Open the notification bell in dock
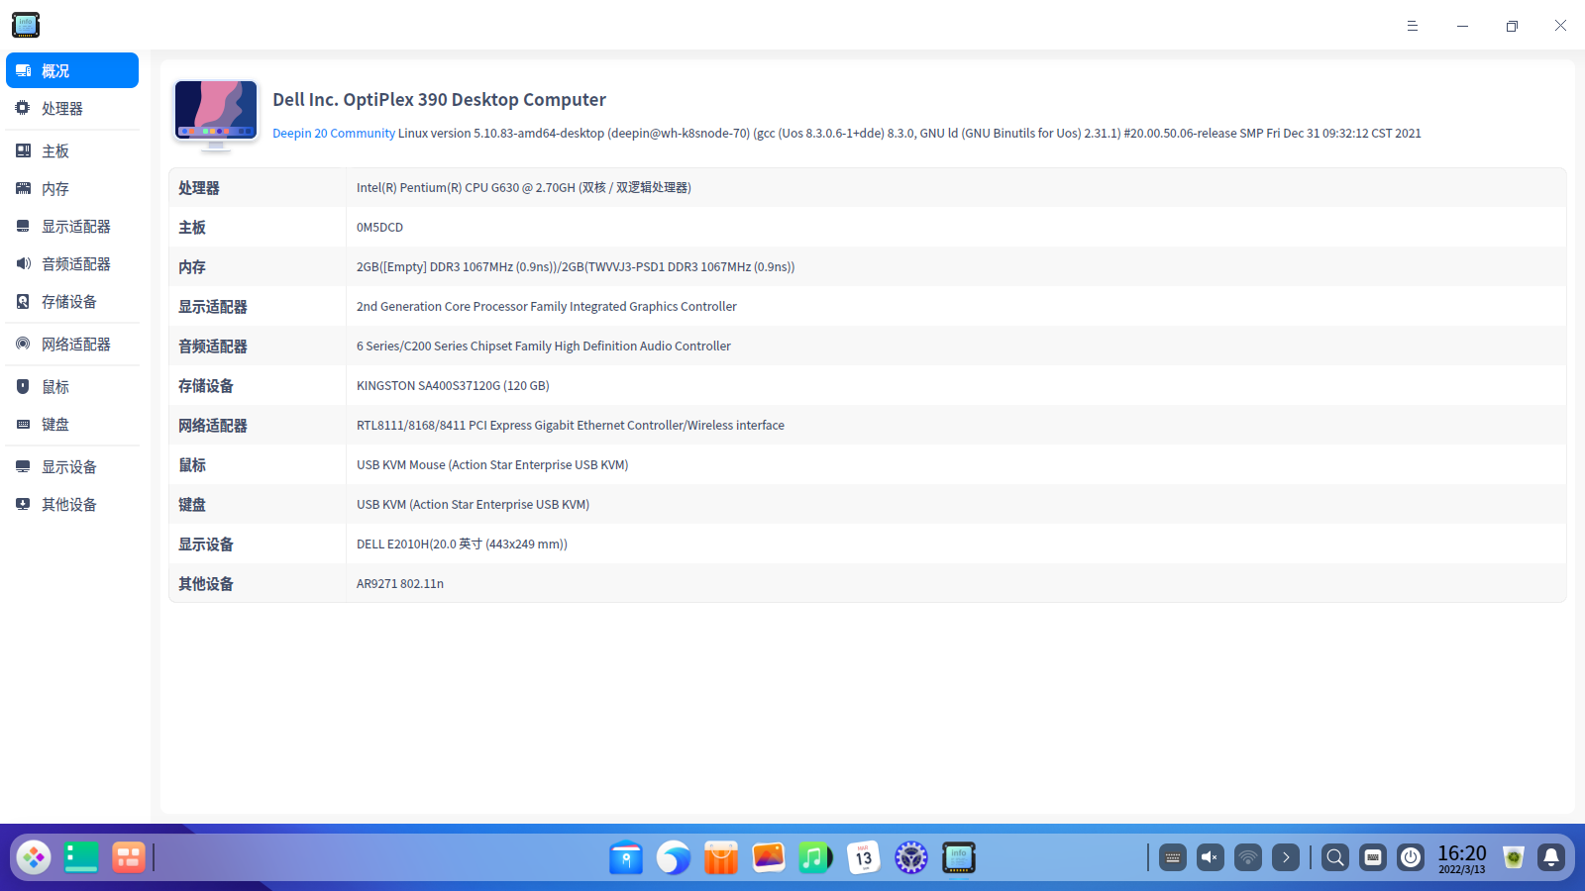Screen dimensions: 1585x891 [1551, 857]
